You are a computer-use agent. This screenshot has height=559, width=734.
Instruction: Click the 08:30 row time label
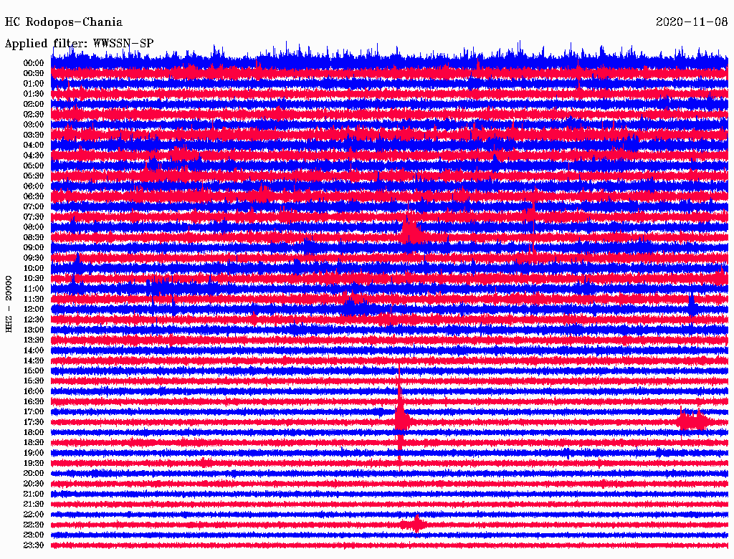click(x=33, y=237)
